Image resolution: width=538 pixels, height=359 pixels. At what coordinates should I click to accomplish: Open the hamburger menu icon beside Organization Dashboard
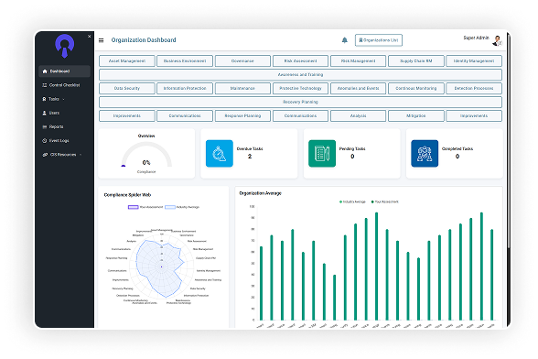pyautogui.click(x=101, y=40)
